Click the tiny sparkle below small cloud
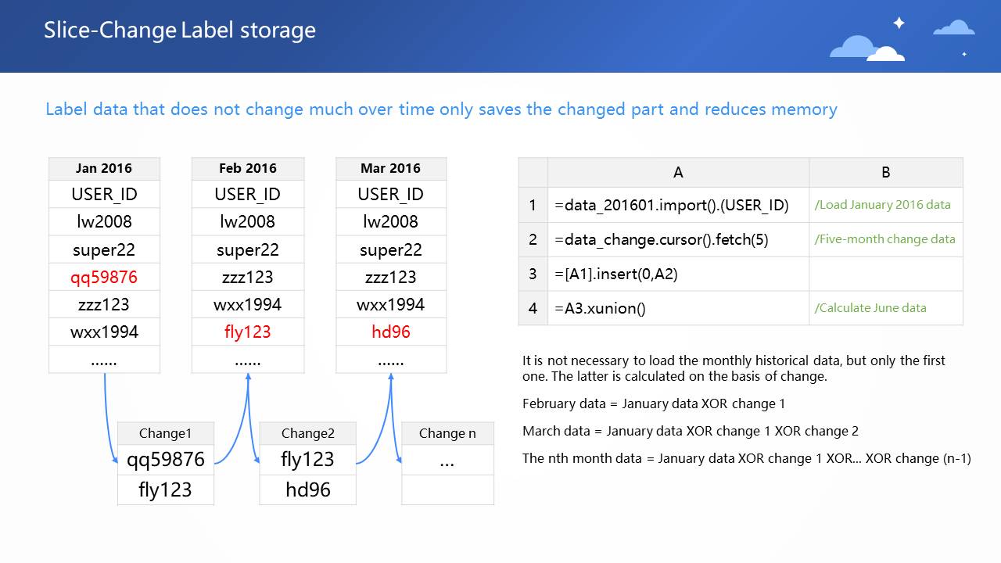1001x563 pixels. [x=964, y=54]
